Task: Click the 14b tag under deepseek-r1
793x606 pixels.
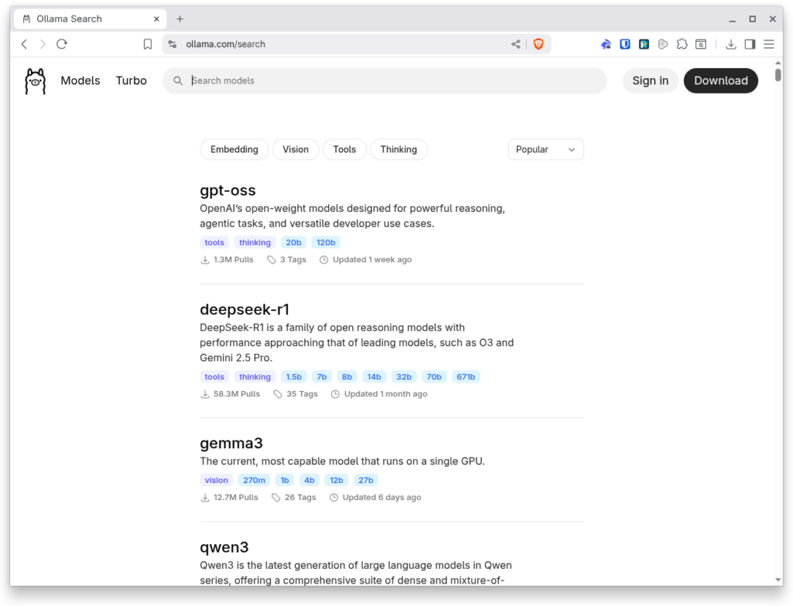Action: (374, 377)
